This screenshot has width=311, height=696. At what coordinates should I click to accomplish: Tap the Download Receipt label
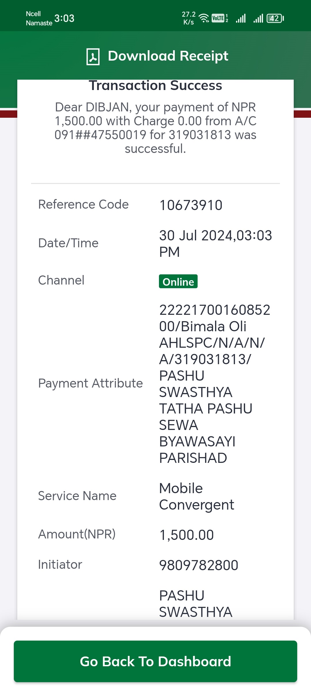click(168, 56)
